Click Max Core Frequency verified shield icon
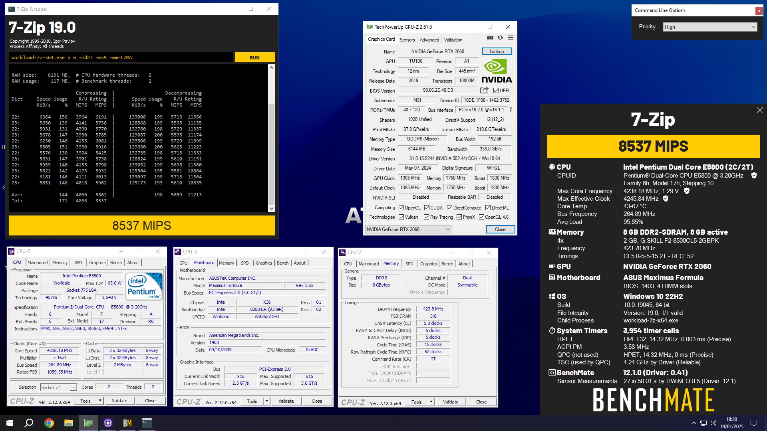 pos(687,191)
